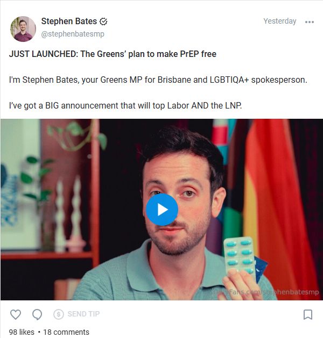Screen dimensions: 323x338
Task: Bookmark this post
Action: pyautogui.click(x=308, y=314)
